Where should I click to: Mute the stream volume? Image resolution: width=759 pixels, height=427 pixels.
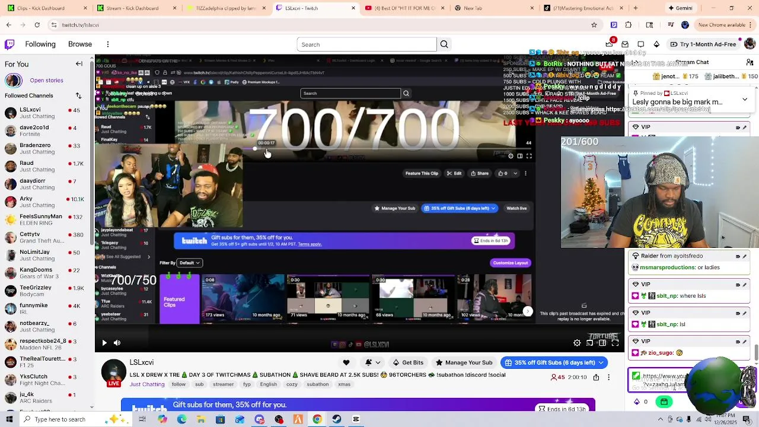click(x=117, y=343)
